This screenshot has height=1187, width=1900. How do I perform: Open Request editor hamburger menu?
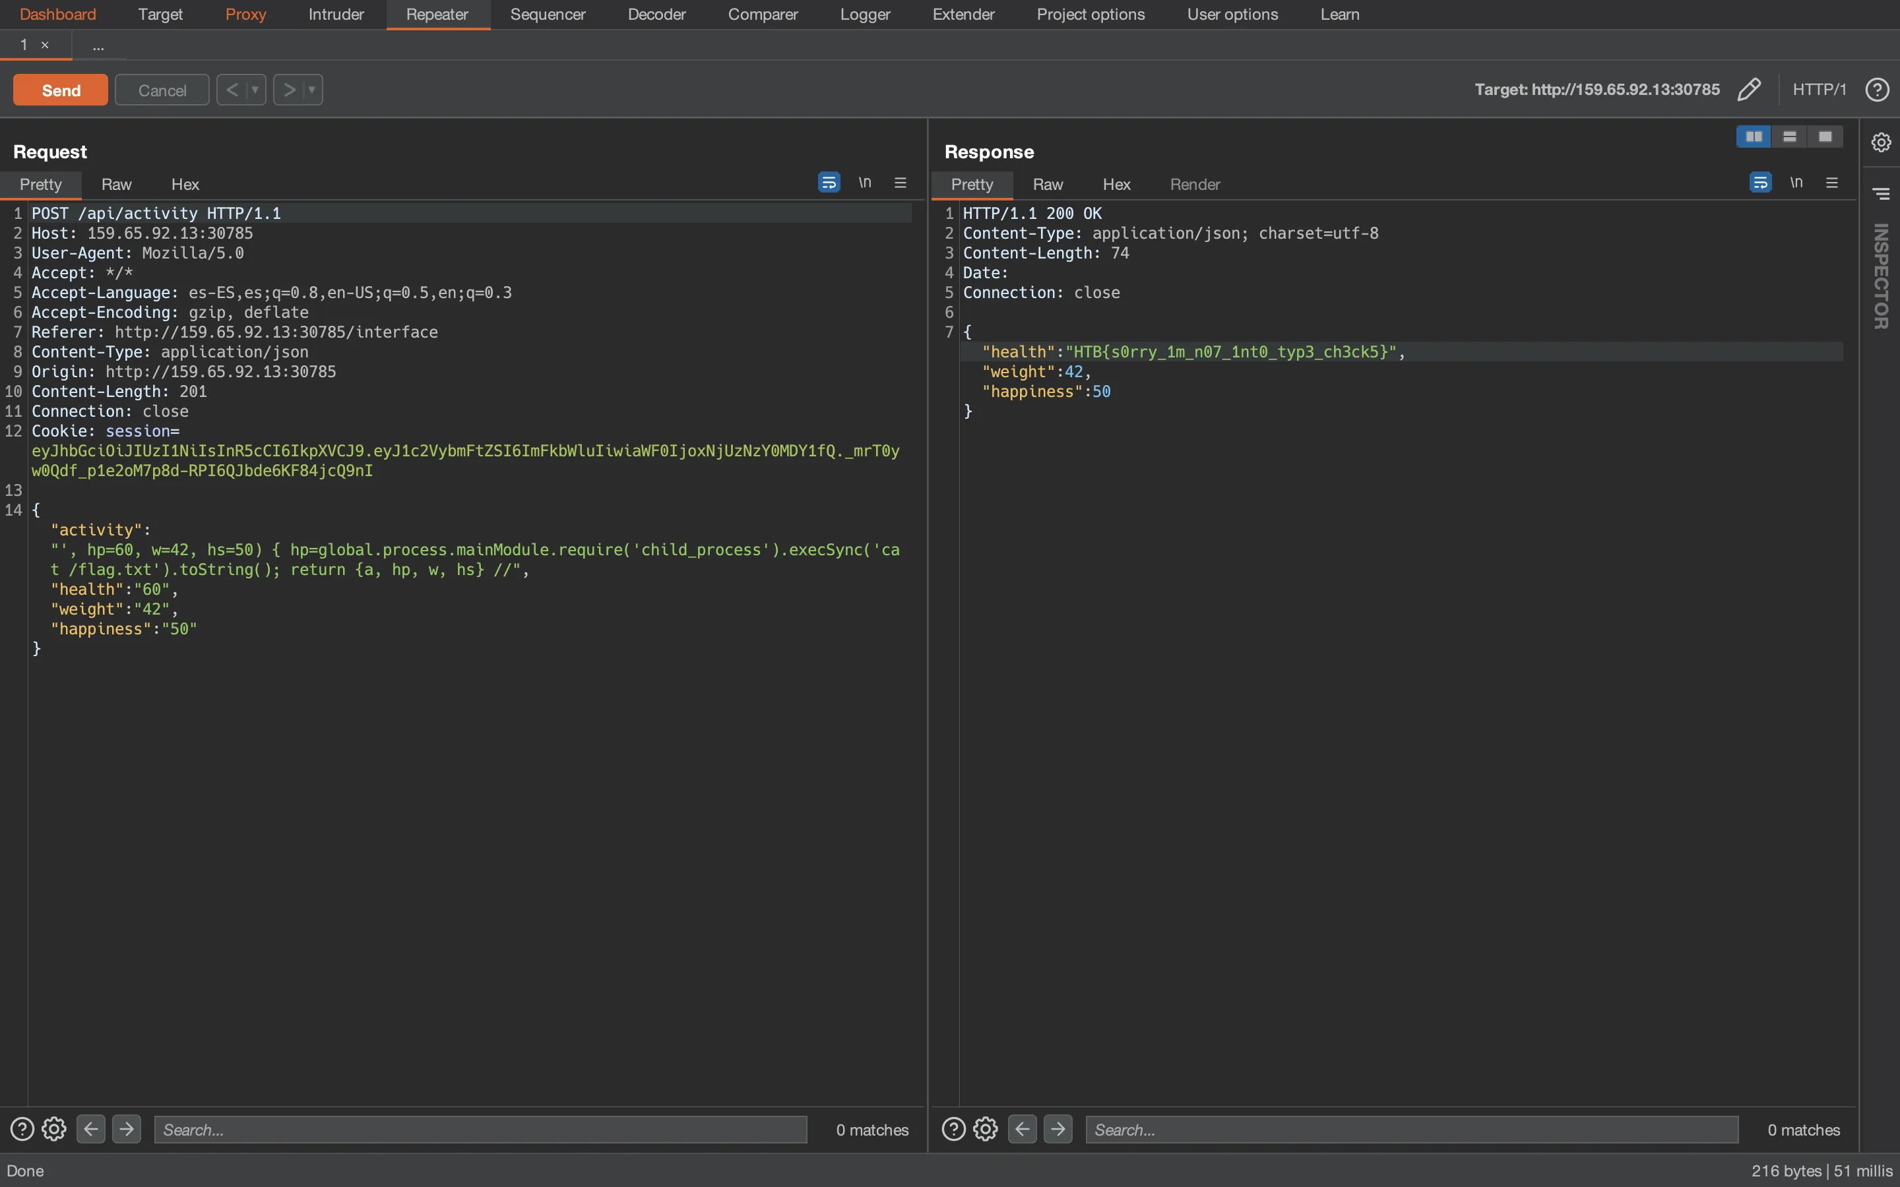[x=901, y=182]
